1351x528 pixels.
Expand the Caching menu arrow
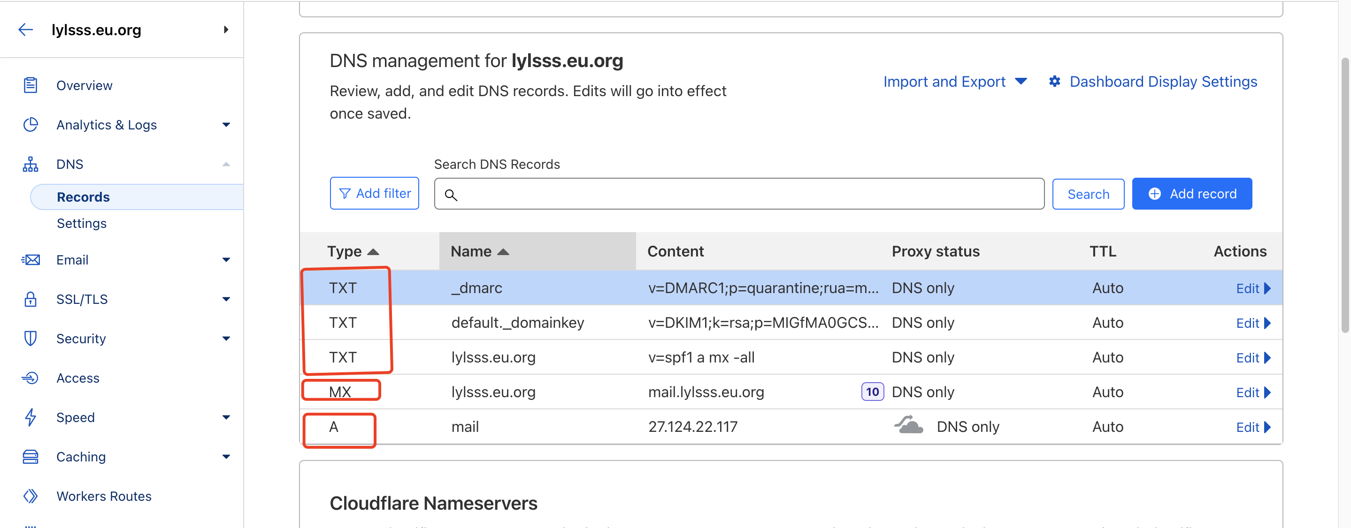(226, 457)
